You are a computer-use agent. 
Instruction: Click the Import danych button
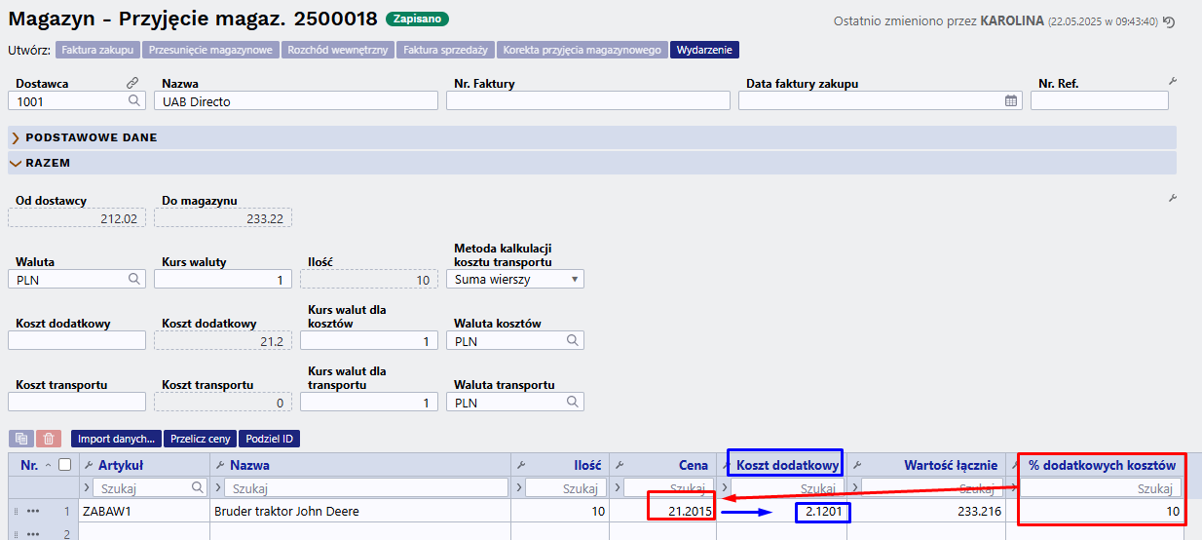point(116,439)
